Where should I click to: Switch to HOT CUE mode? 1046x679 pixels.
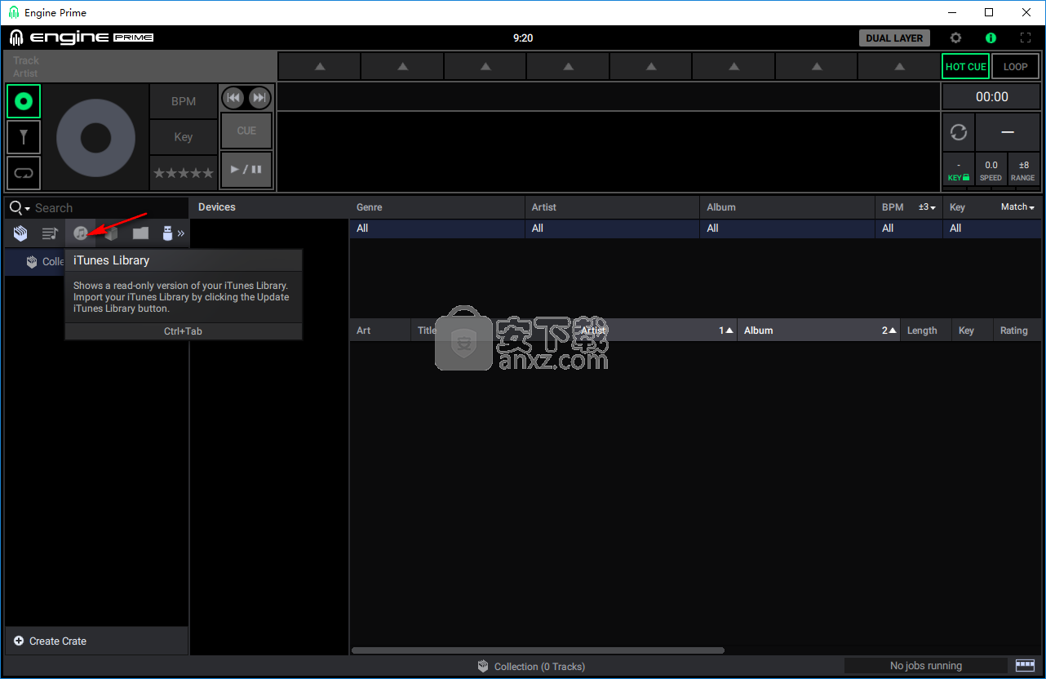[x=965, y=67]
